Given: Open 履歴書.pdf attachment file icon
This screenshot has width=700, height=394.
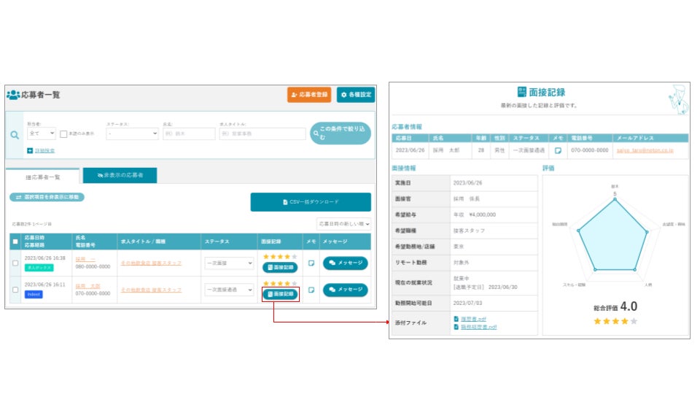Looking at the screenshot, I should click(x=456, y=319).
